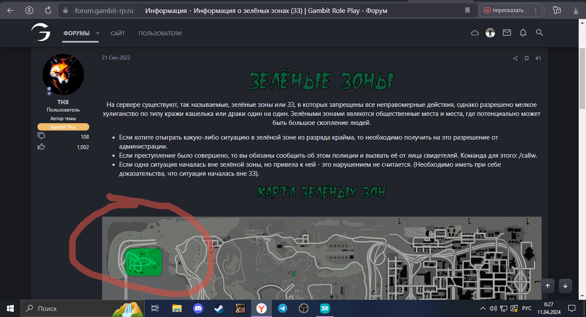Screen dimensions: 586x317
Task: Expand the ФОРУМЫ dropdown arrow
Action: [97, 33]
